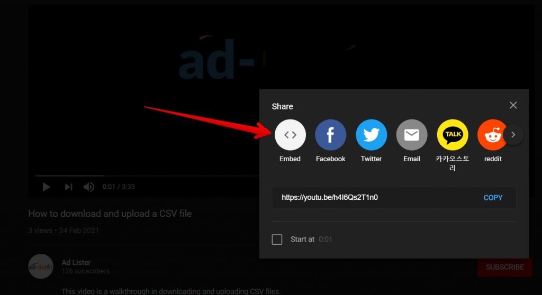Play the video
This screenshot has height=295, width=542.
47,187
